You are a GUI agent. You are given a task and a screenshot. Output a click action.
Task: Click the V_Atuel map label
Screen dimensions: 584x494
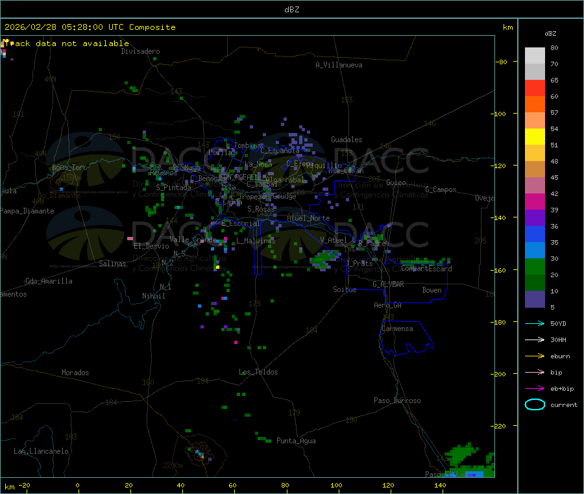tap(334, 240)
